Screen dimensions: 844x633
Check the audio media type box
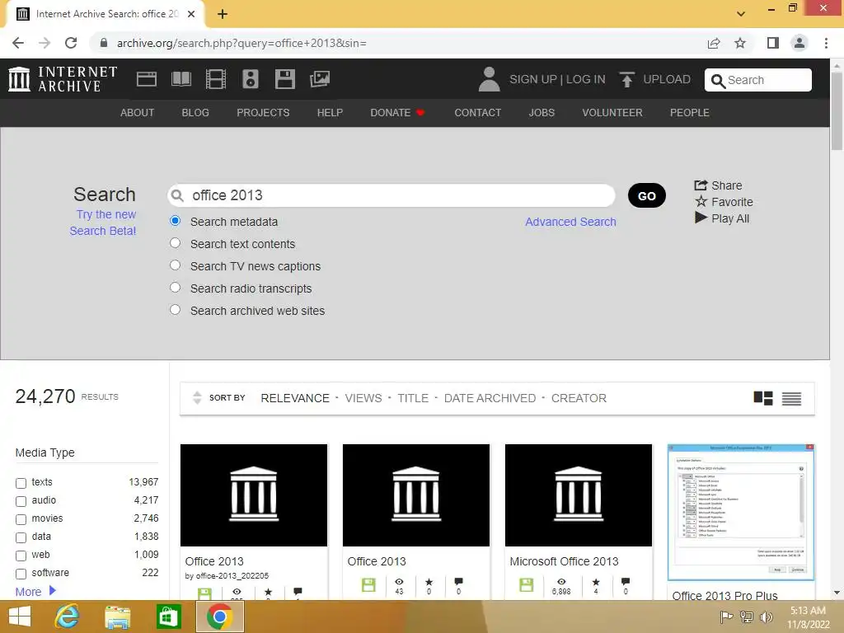(21, 501)
